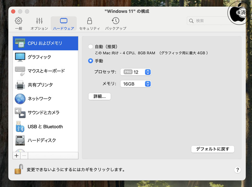This screenshot has width=252, height=187.
Task: Click text 変更できないようにするにはカギをクリックします。
Action: [76, 170]
